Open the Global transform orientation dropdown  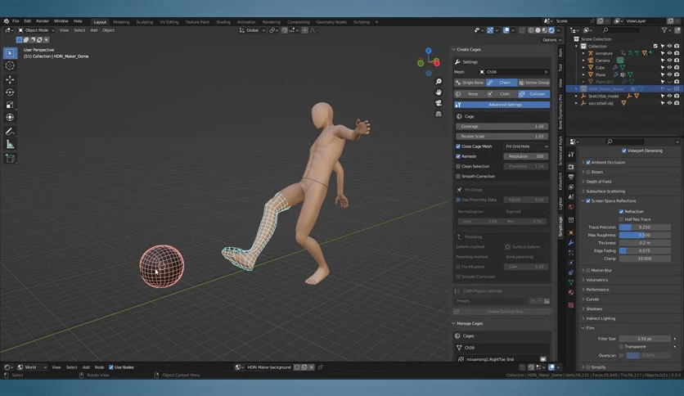pos(252,30)
